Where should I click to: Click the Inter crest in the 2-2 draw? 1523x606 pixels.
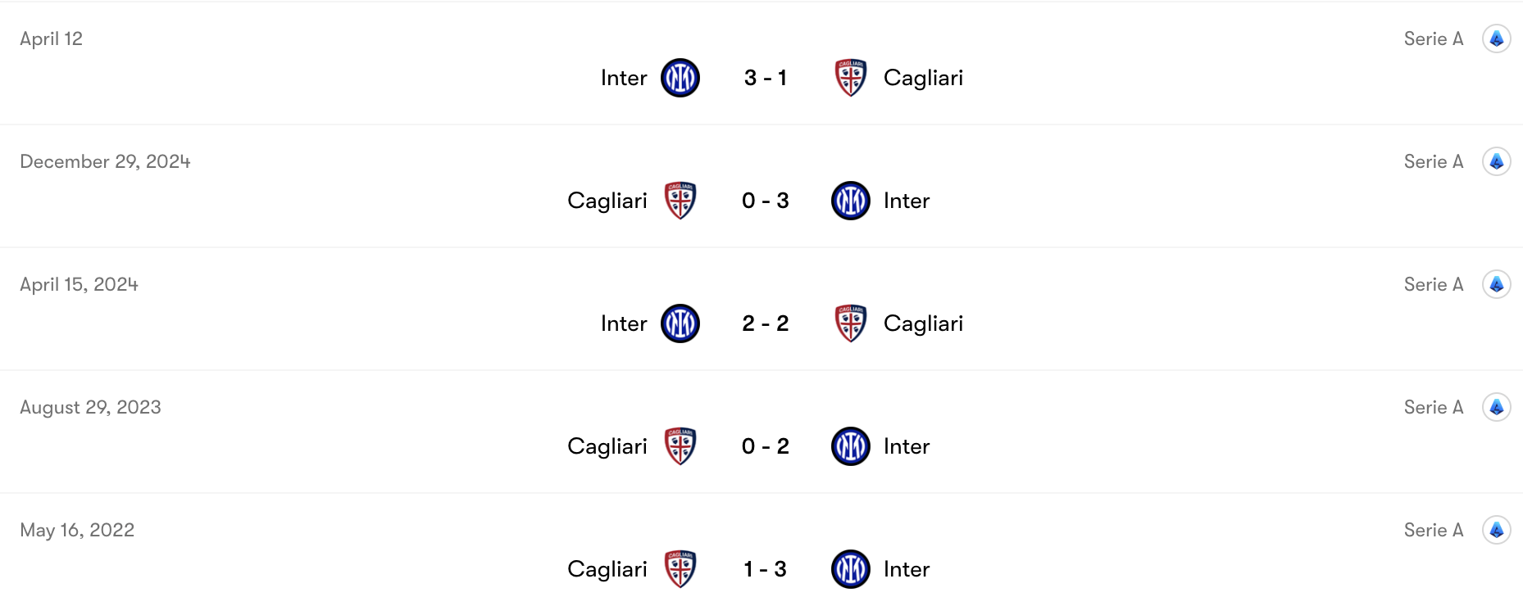[x=680, y=323]
